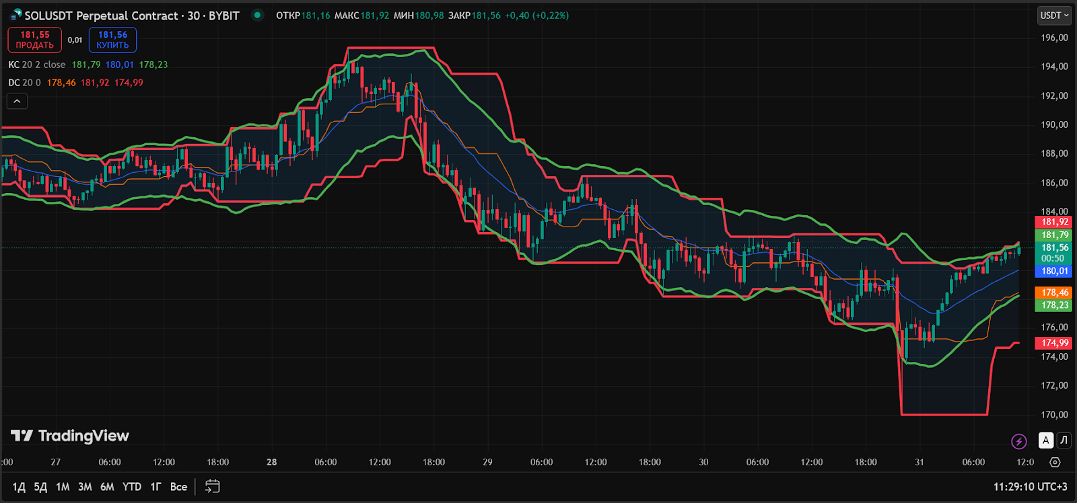Click the DC 20 0 indicator label
The image size is (1077, 503).
(24, 83)
